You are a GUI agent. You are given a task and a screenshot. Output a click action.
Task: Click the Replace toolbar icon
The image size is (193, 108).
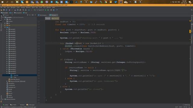pos(26,10)
